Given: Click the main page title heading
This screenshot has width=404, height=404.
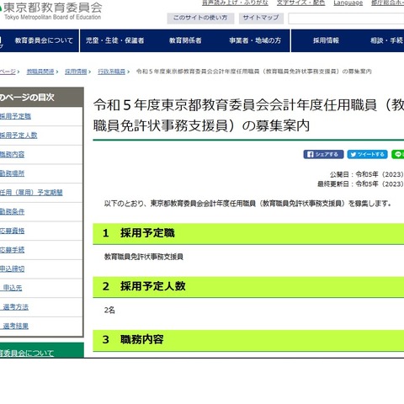Looking at the screenshot, I should [x=248, y=115].
